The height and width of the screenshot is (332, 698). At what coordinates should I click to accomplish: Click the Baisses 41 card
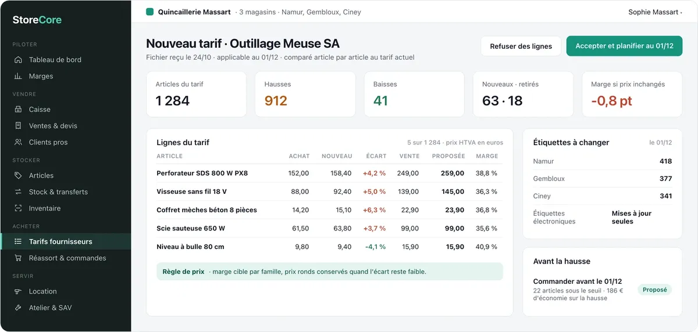tap(414, 94)
